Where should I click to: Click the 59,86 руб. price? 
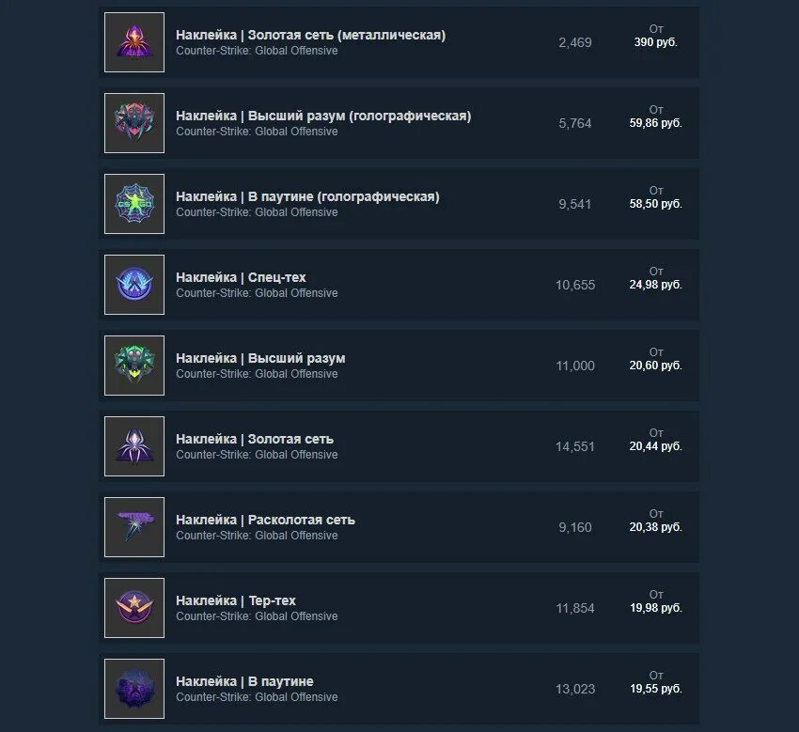coord(656,123)
